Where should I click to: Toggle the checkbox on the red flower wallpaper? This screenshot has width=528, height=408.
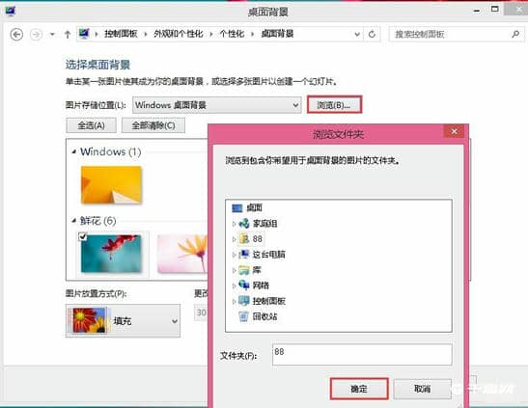(x=82, y=236)
